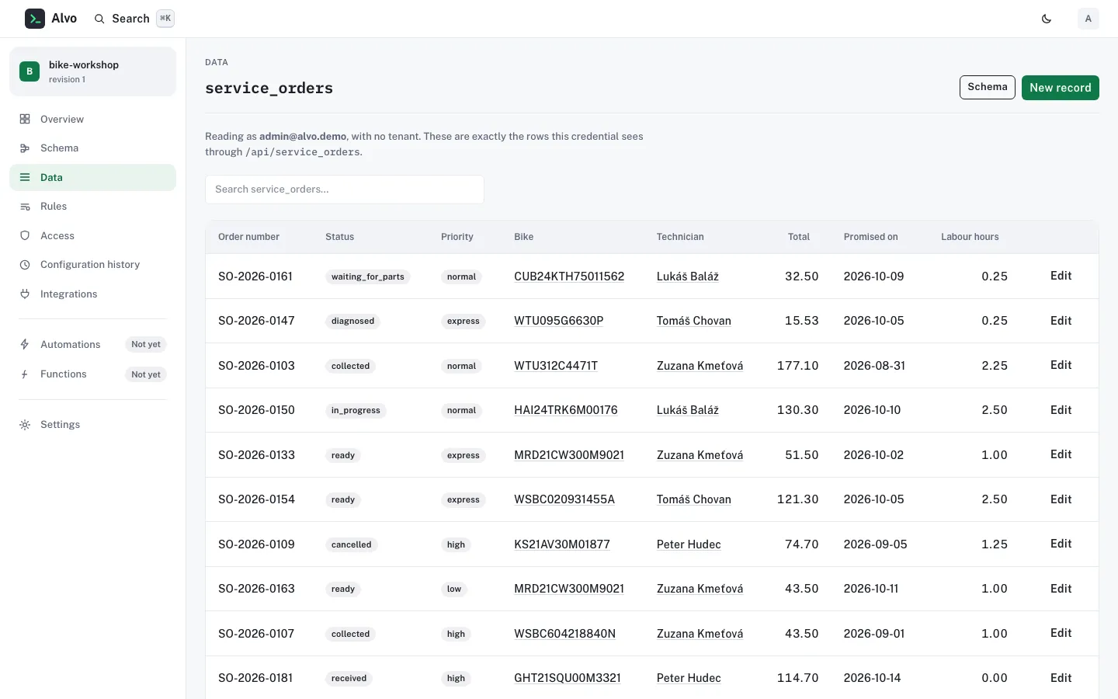1118x699 pixels.
Task: Click the Rules sidebar icon
Action: pyautogui.click(x=25, y=207)
